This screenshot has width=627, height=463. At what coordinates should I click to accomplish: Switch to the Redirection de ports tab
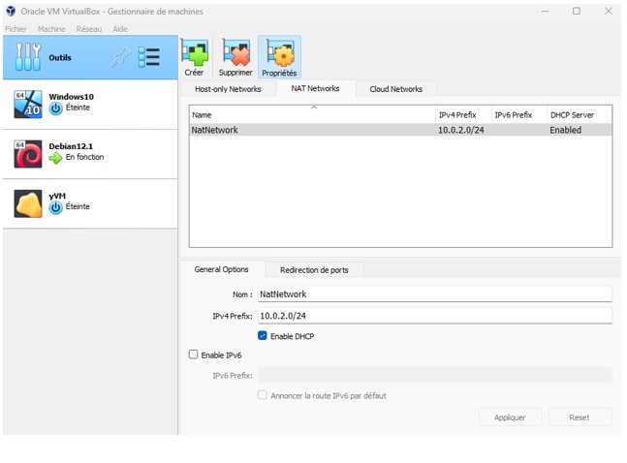point(314,269)
